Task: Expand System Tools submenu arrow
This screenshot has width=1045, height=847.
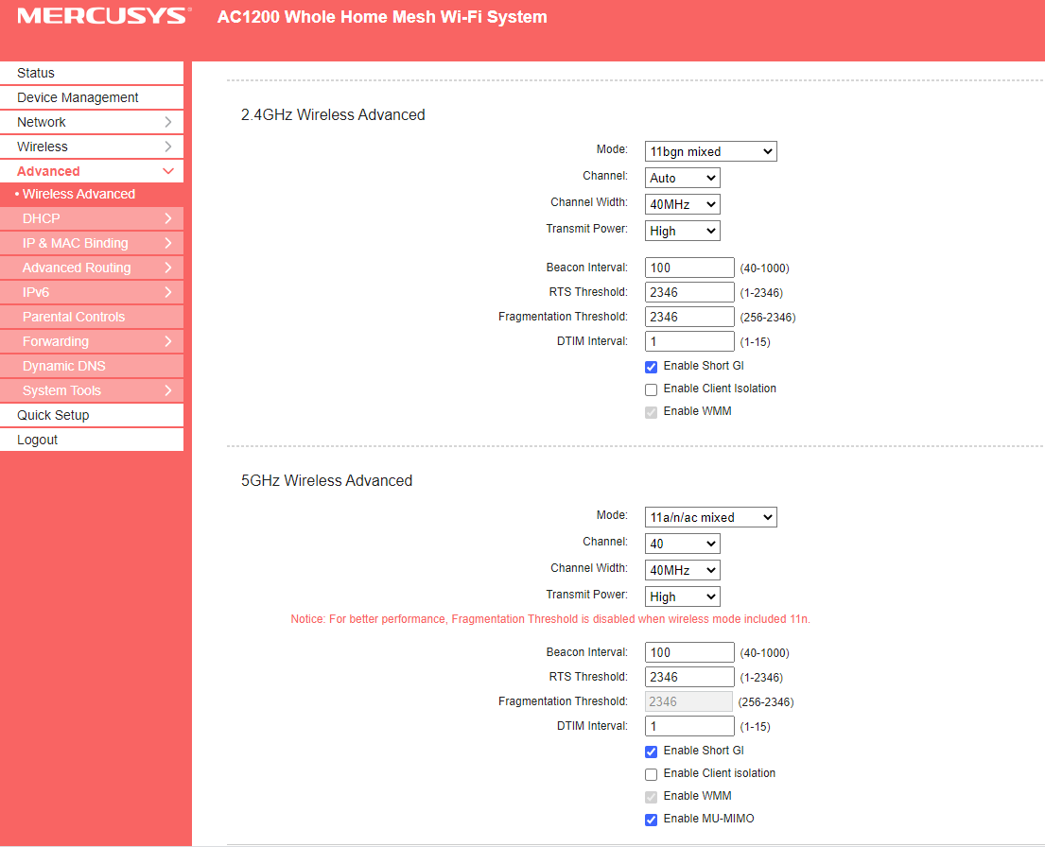Action: click(x=168, y=390)
